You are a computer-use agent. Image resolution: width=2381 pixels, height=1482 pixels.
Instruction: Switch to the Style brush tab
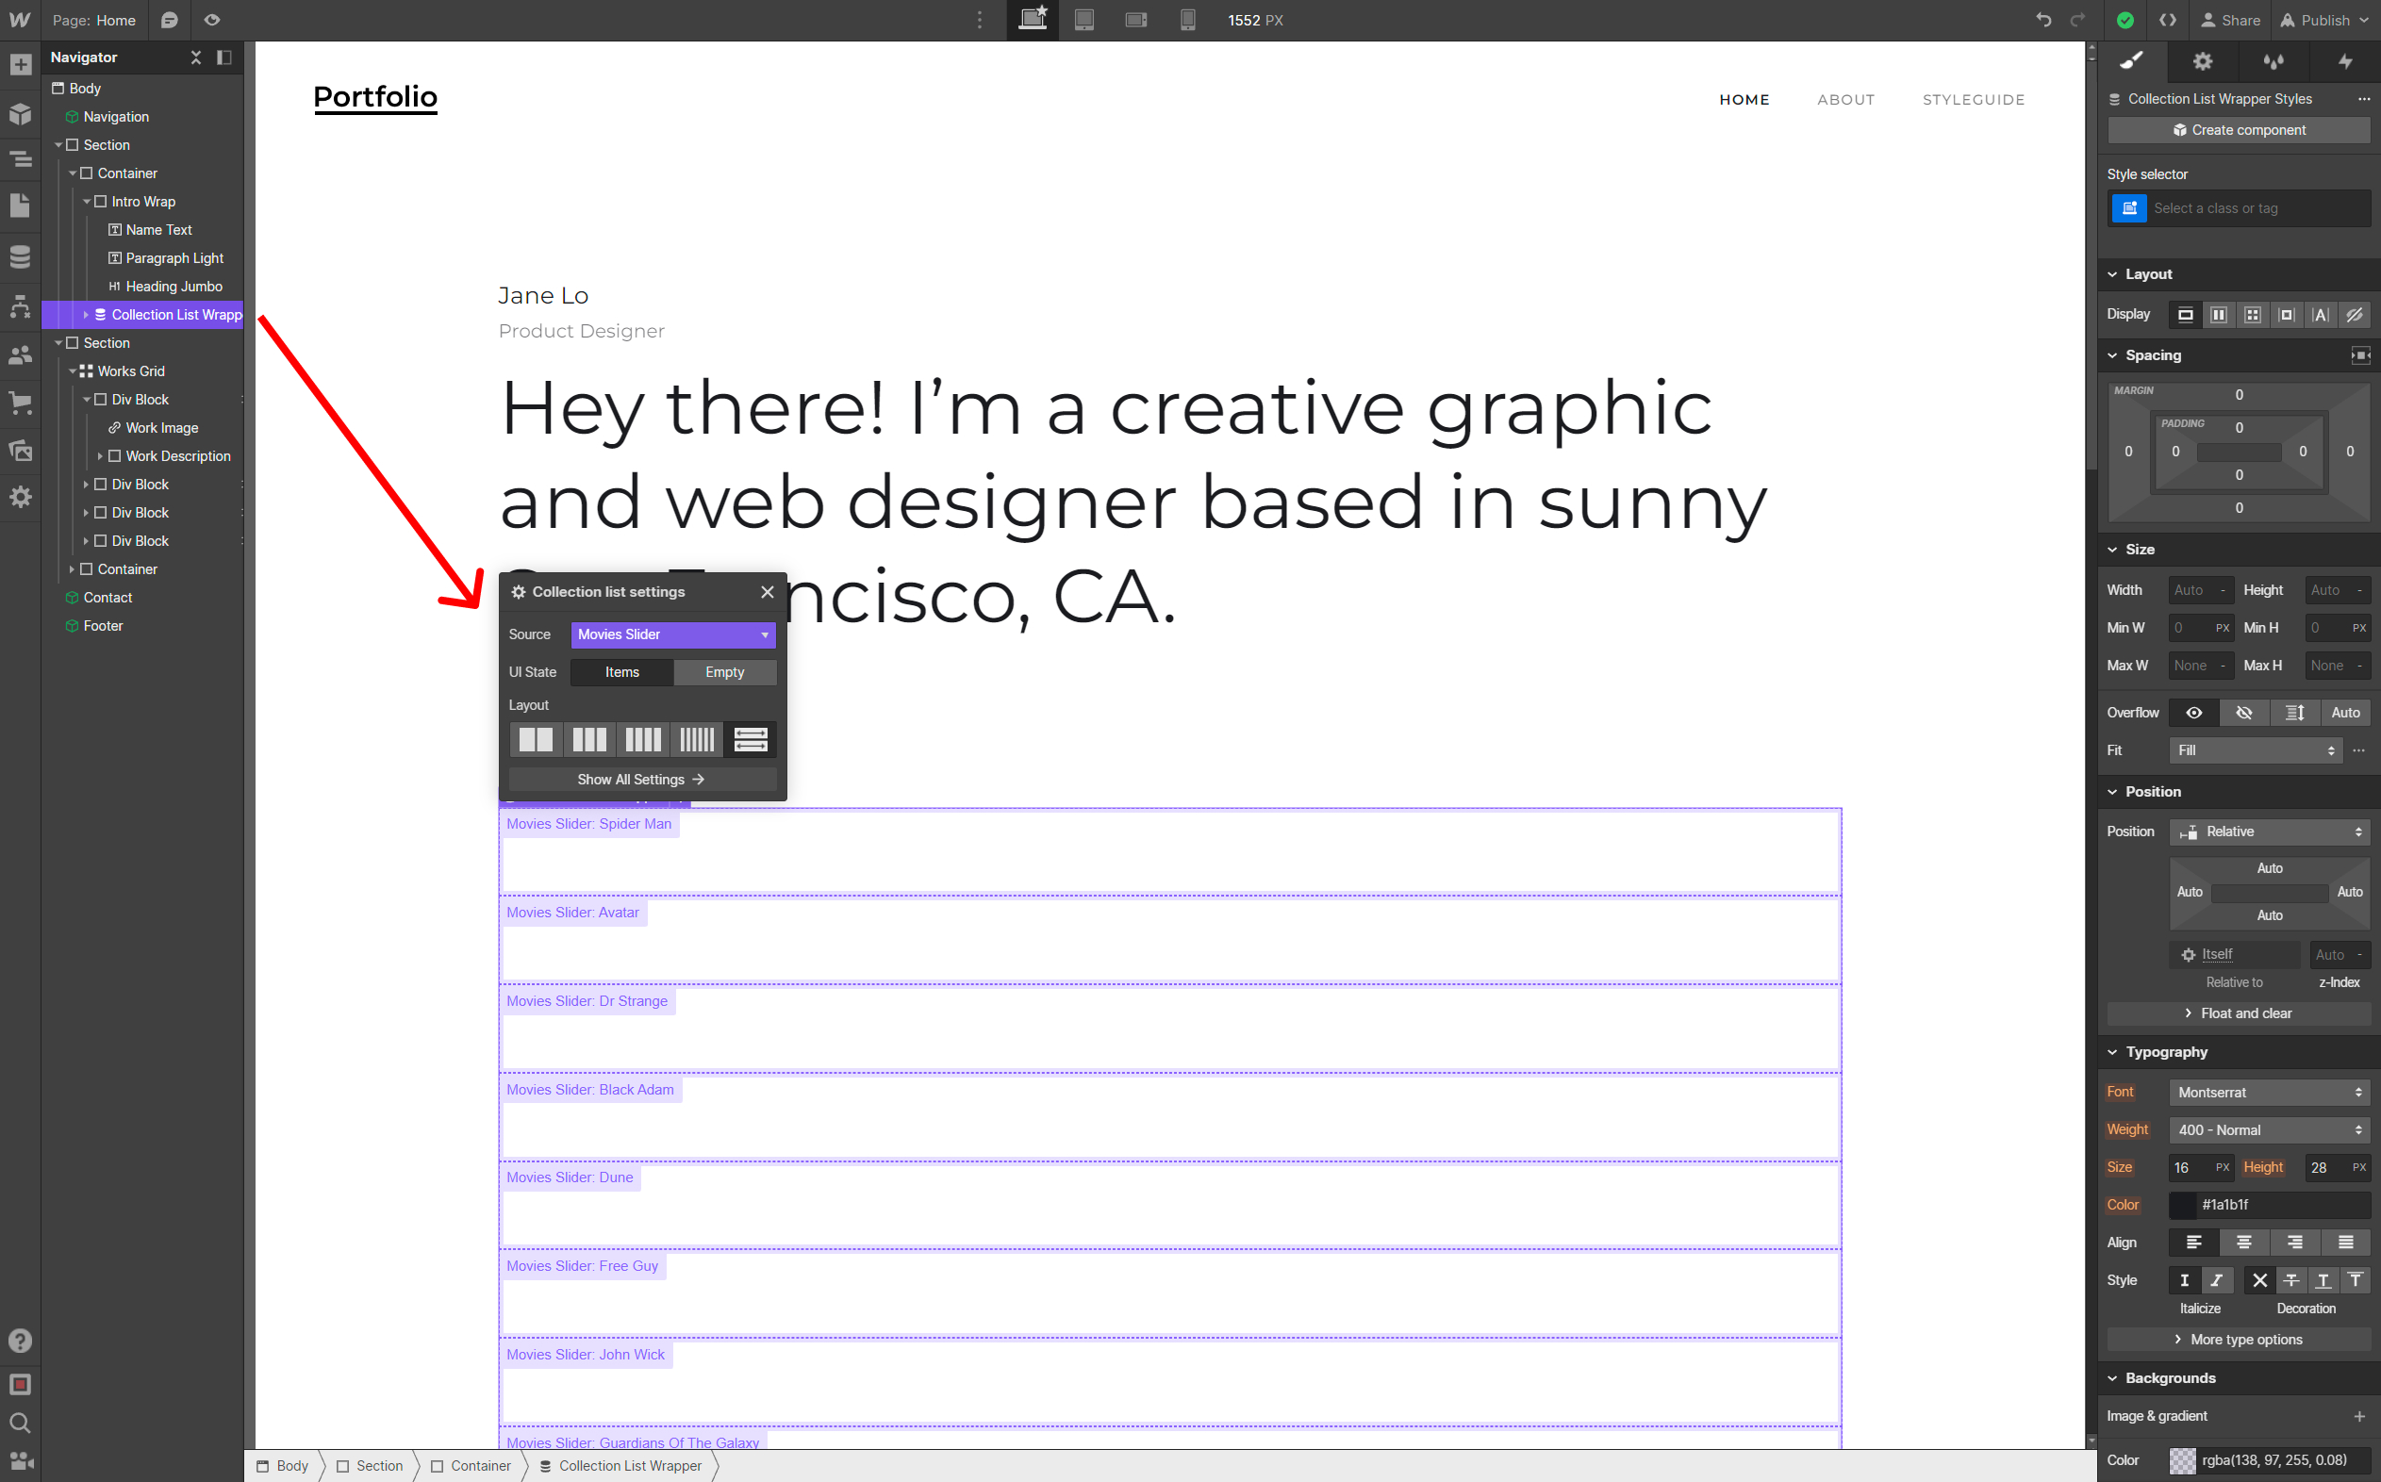(x=2133, y=60)
